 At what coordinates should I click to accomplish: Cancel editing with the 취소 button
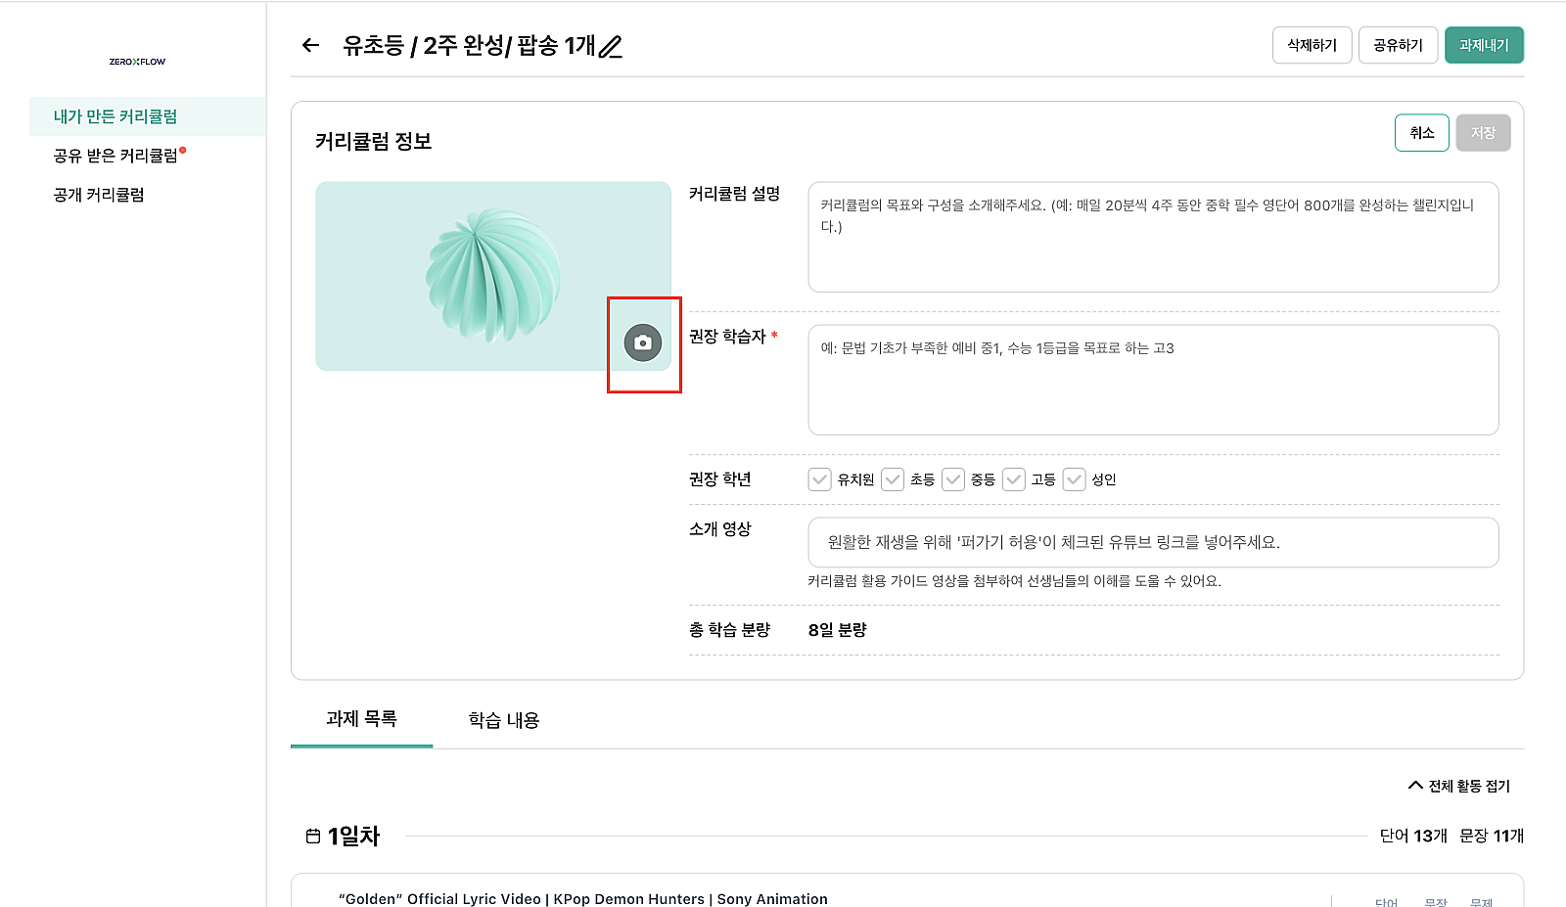click(x=1421, y=132)
